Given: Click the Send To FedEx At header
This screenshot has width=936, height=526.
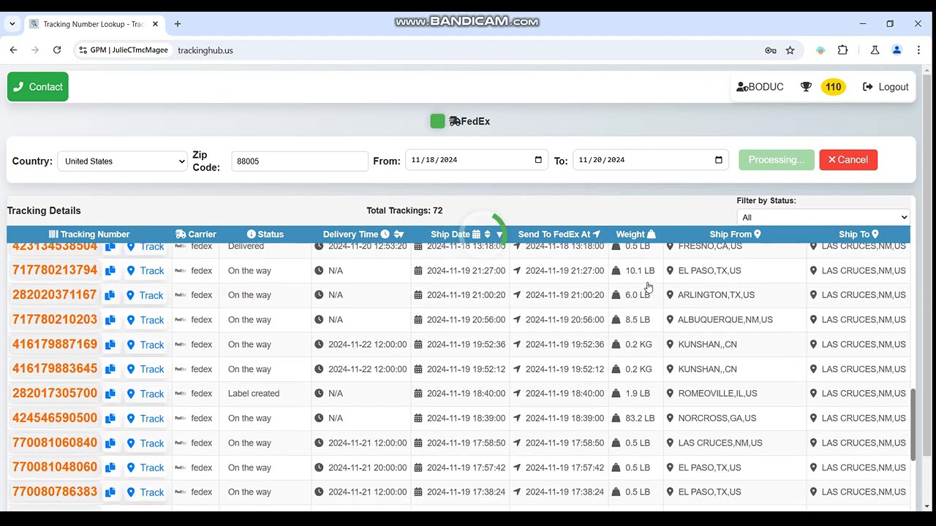Looking at the screenshot, I should click(559, 235).
